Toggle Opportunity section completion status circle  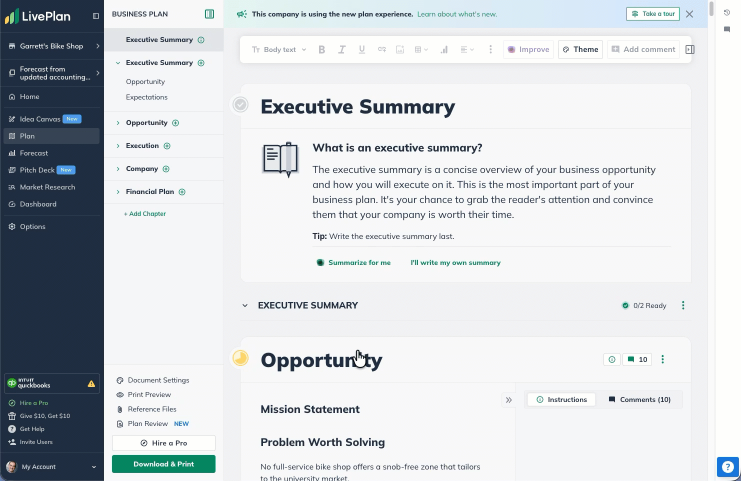[240, 358]
